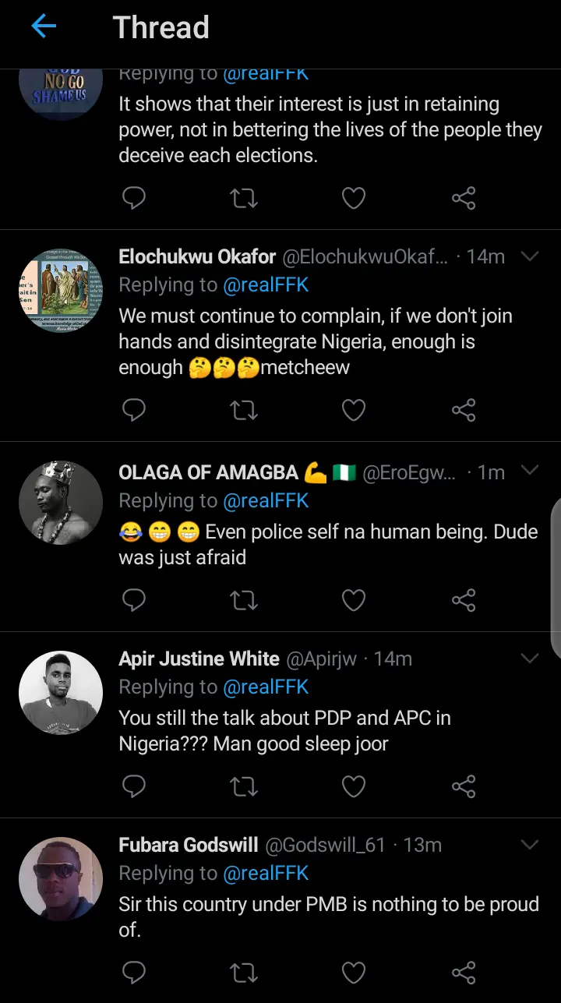
Task: Reply to Elochukwu Okafor's tweet
Action: 134,410
